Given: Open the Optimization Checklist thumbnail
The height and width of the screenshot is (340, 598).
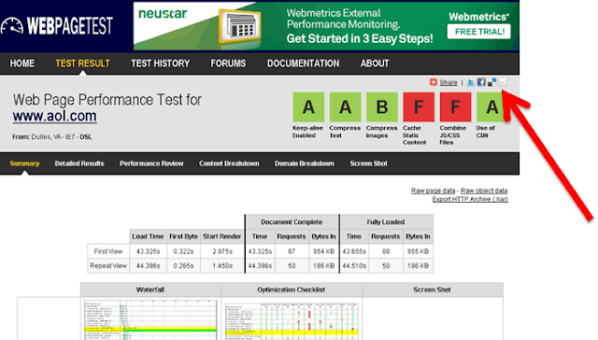Looking at the screenshot, I should [x=292, y=321].
